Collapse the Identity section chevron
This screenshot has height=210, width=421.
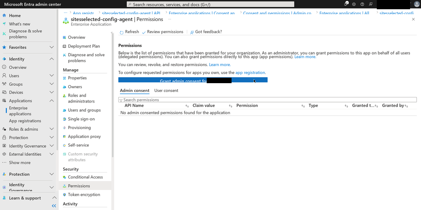click(52, 59)
